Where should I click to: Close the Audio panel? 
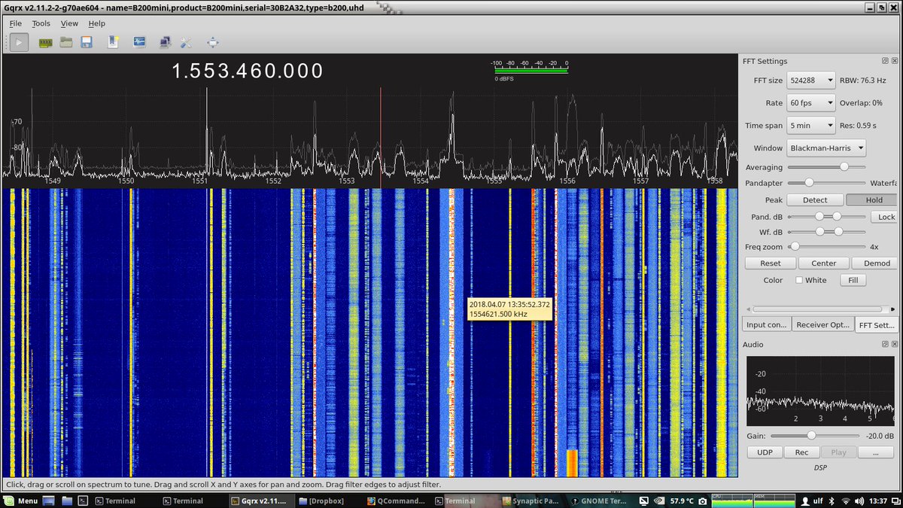(894, 344)
